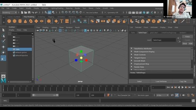Click the playback range slider bar
This screenshot has height=110, width=196.
(45, 95)
